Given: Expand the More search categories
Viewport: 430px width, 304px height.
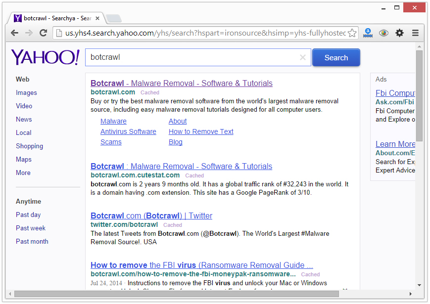Looking at the screenshot, I should [23, 173].
